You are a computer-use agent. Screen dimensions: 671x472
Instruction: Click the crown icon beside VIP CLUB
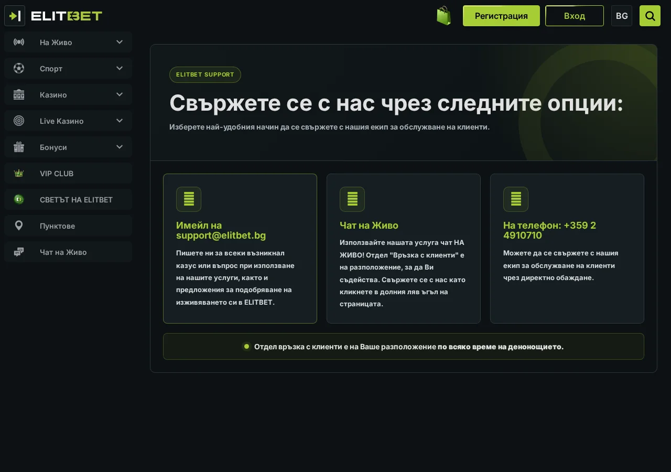[19, 173]
